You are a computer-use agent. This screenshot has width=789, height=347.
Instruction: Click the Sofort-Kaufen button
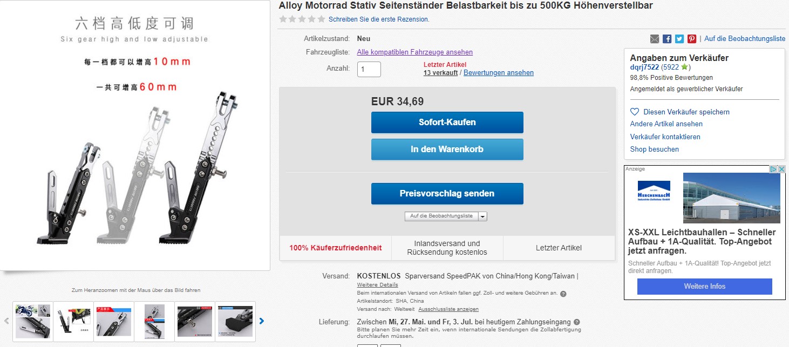pos(447,123)
